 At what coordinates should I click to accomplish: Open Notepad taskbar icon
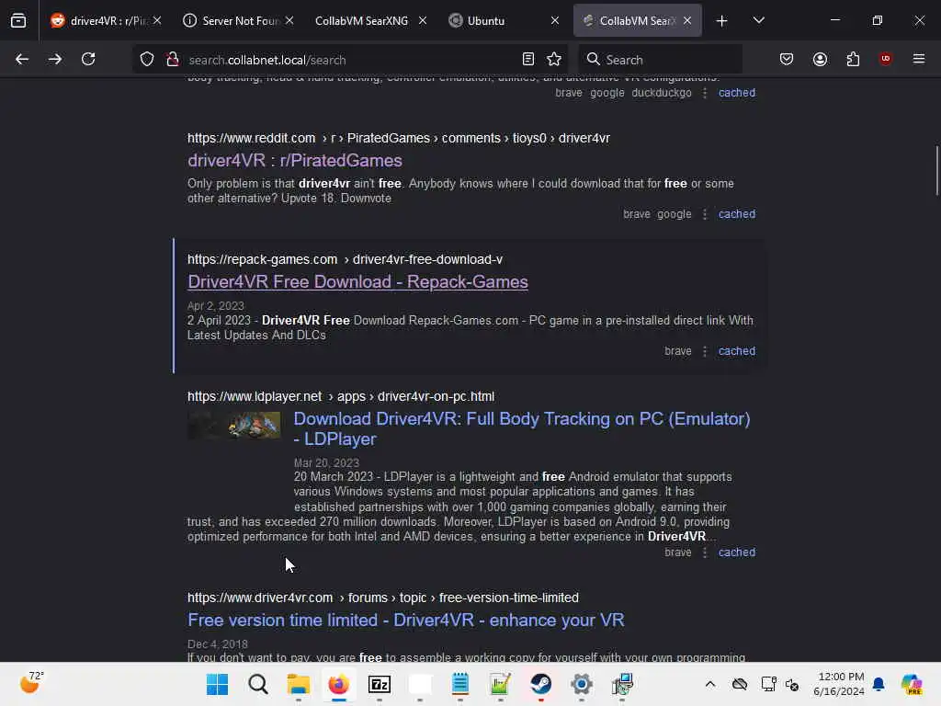(460, 684)
